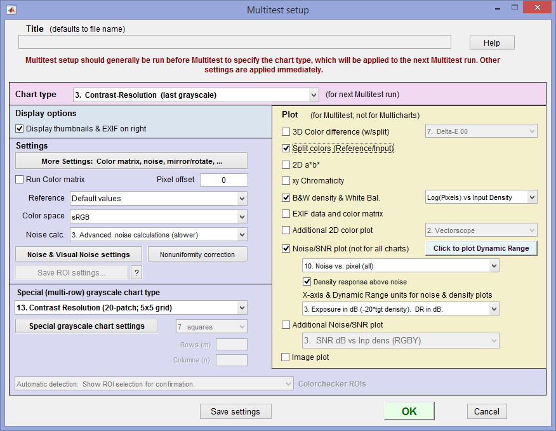Toggle the 2D a*b* plot checkbox
Viewport: 556px width, 431px height.
(x=286, y=164)
